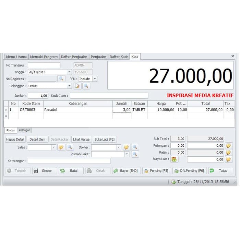Click the Panadol description cell

[78, 110]
